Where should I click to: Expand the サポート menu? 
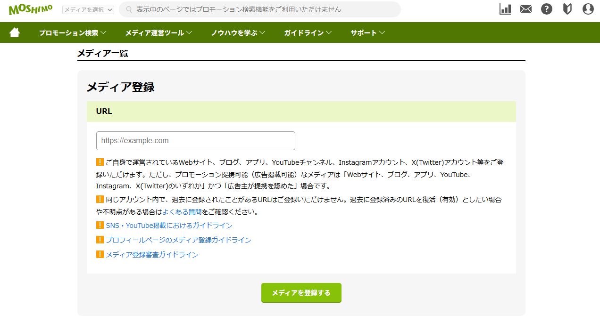(x=368, y=33)
